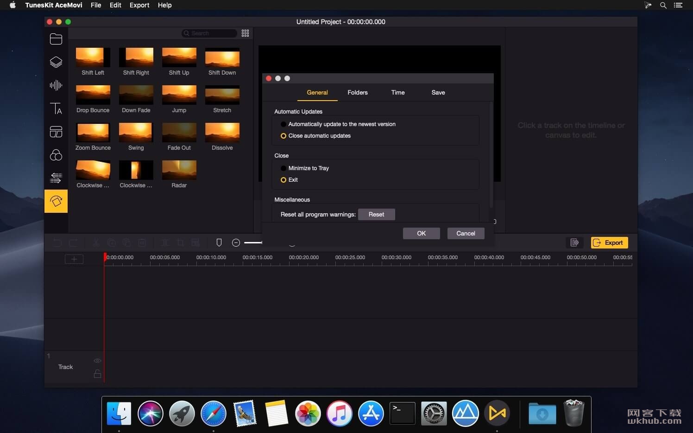Image resolution: width=693 pixels, height=433 pixels.
Task: Zoom out timeline with minus icon
Action: point(236,242)
